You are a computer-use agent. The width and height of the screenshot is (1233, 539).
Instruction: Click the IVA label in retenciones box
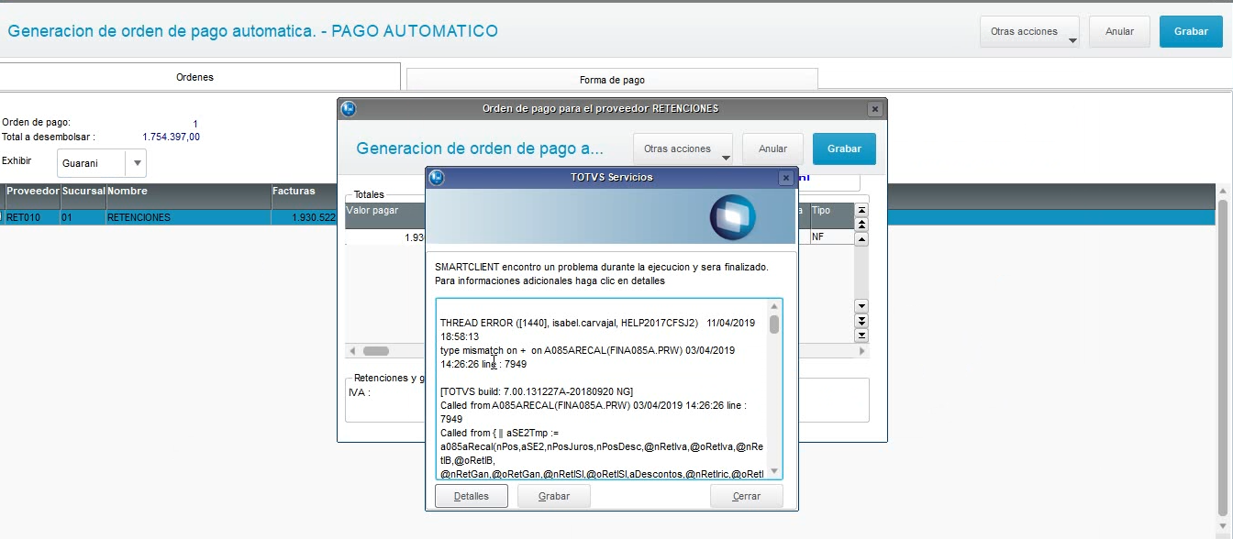359,392
